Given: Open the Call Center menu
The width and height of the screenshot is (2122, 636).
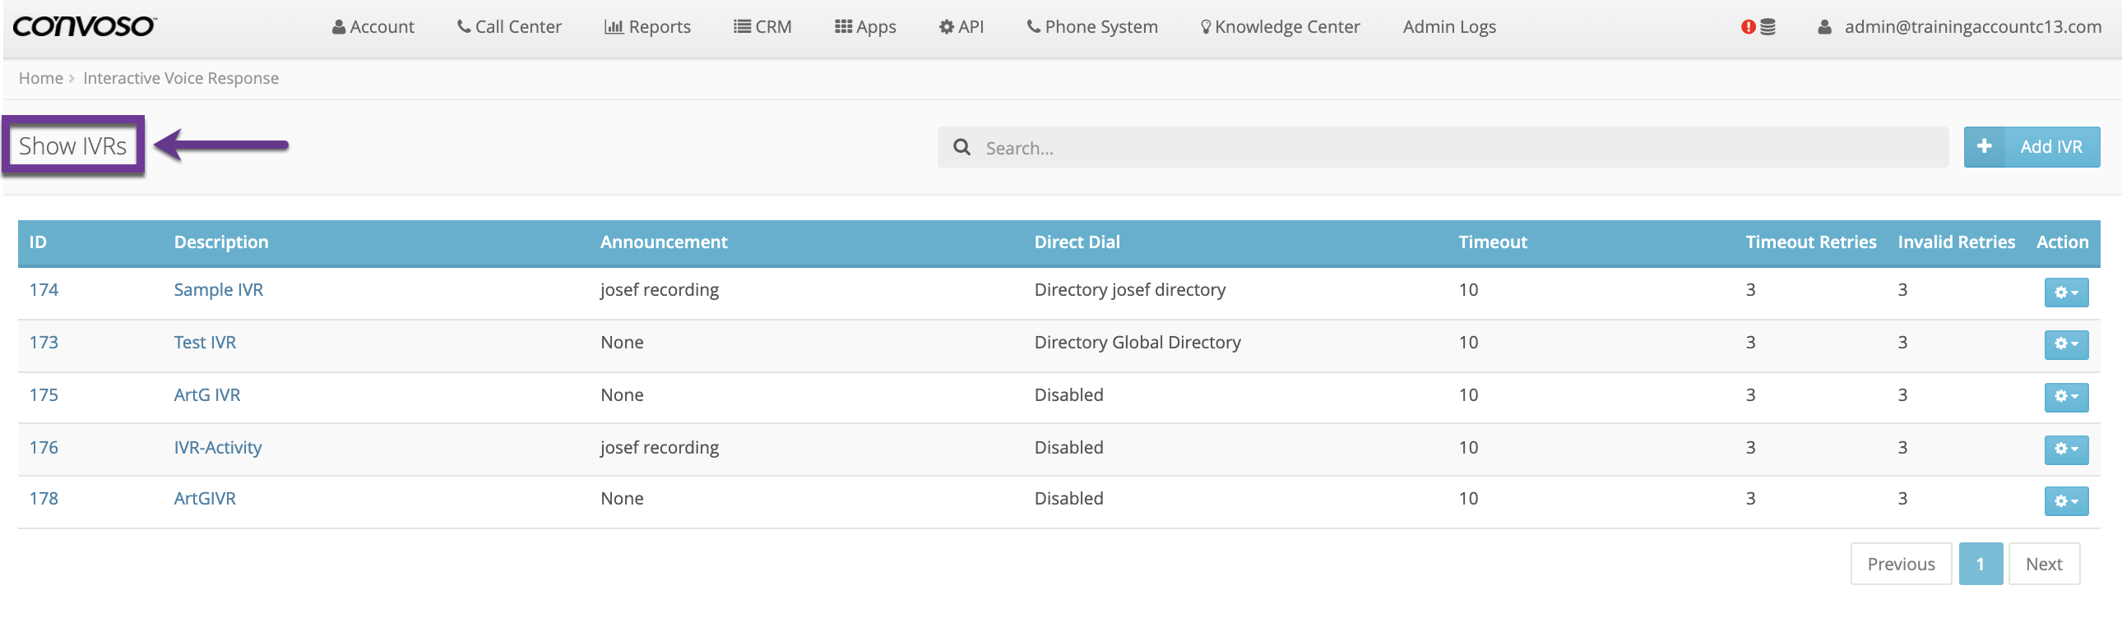Looking at the screenshot, I should (x=509, y=27).
